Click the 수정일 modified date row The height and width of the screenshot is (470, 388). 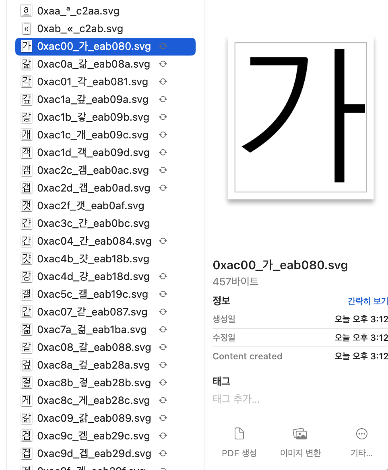[x=300, y=338]
